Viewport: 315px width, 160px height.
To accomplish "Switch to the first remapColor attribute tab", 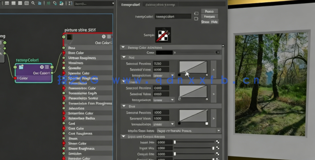I will 130,5.
